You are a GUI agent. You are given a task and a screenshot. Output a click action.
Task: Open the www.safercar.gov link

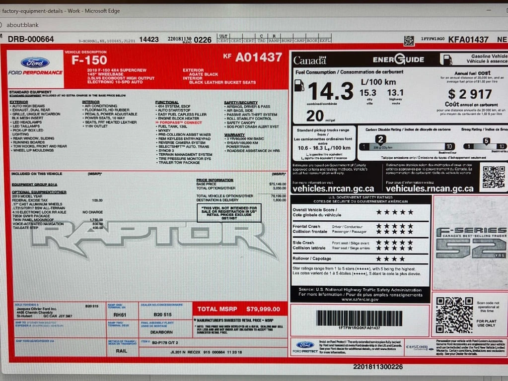[362, 298]
